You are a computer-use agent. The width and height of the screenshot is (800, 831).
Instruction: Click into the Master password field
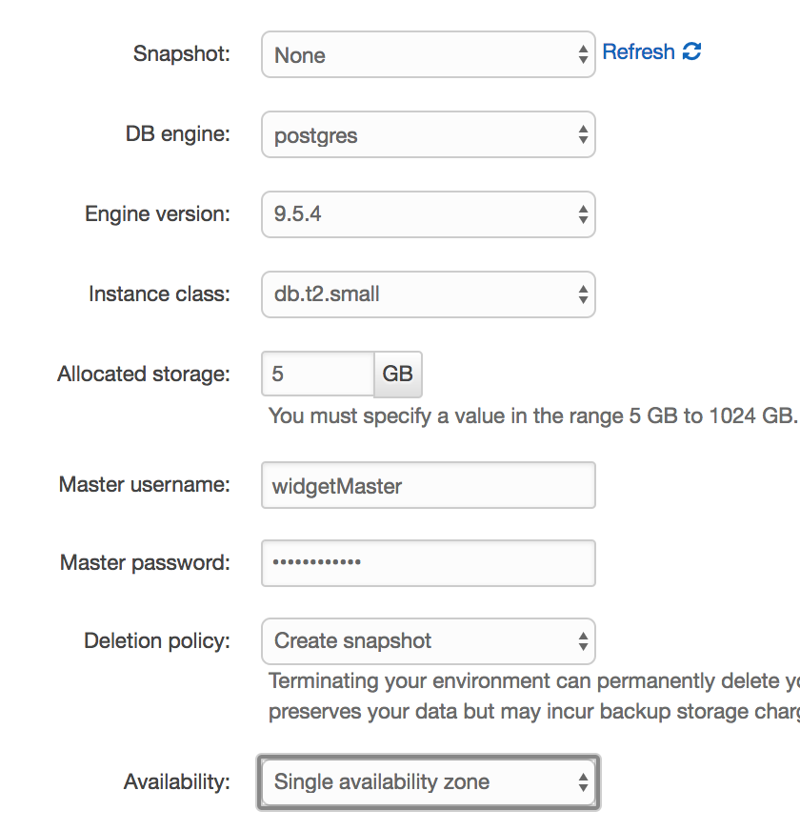click(x=428, y=563)
